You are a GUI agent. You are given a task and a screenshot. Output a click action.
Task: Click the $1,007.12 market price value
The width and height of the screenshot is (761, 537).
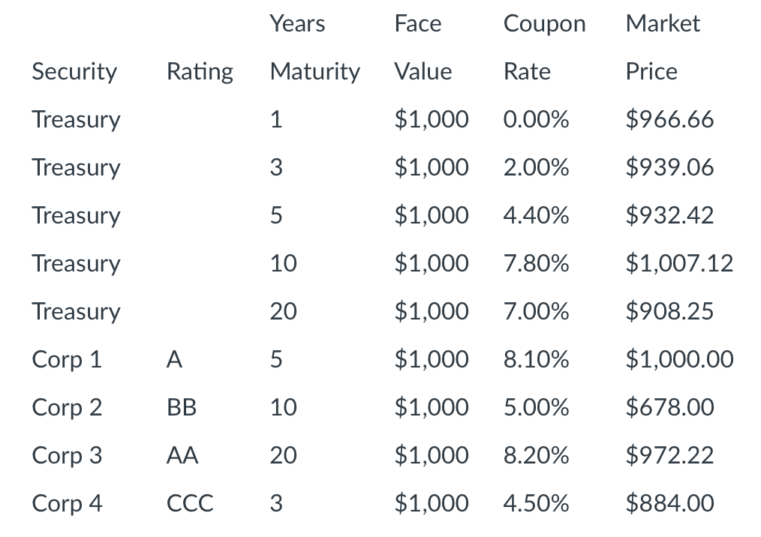679,263
